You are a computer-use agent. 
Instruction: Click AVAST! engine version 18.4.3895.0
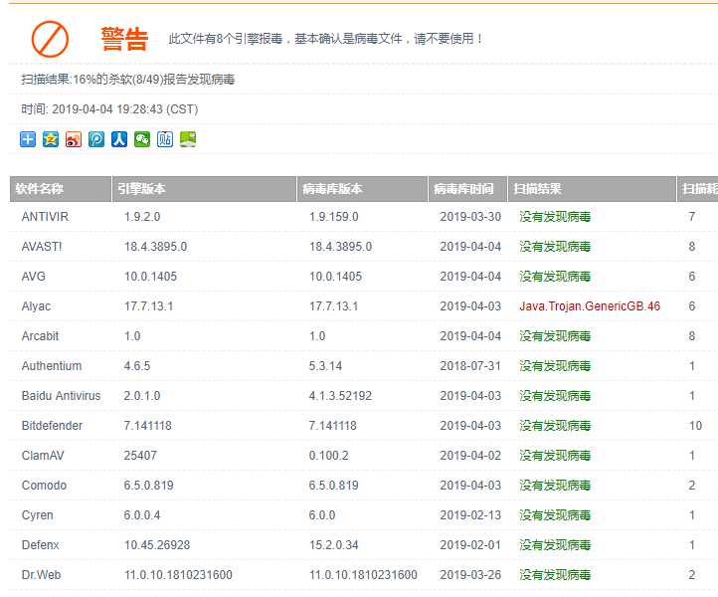(155, 247)
